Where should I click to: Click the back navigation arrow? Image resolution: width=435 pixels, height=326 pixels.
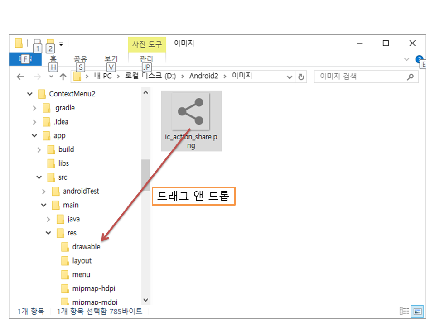coord(20,77)
